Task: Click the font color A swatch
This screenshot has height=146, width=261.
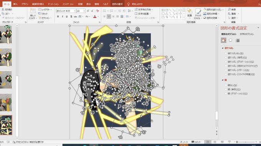Action: point(95,16)
